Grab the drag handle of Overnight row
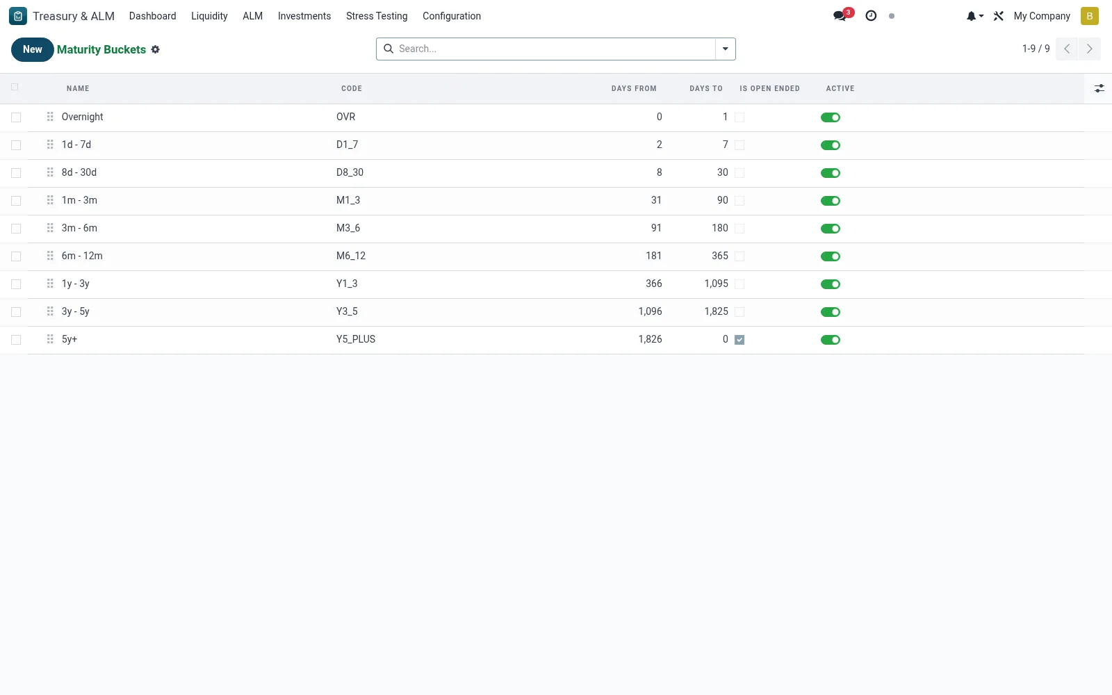 tap(50, 117)
